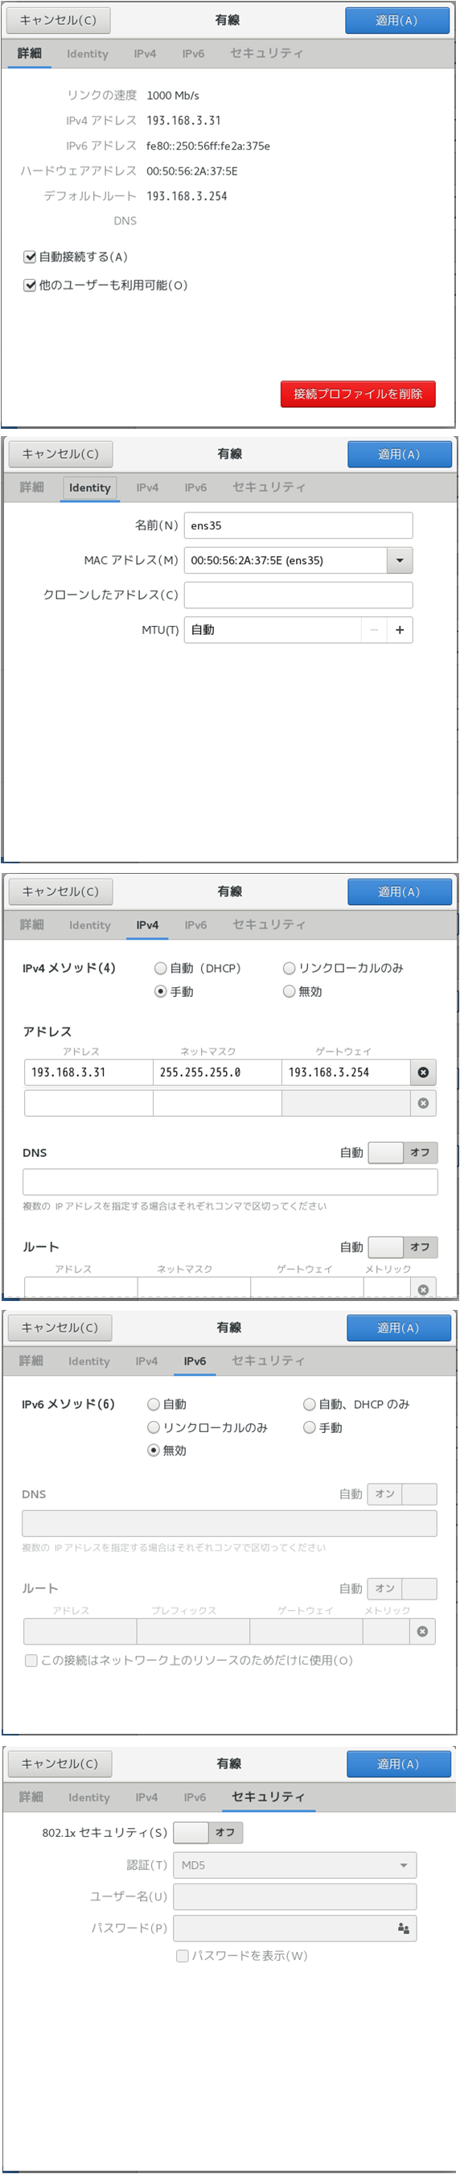The width and height of the screenshot is (460, 2174).
Task: Delete the empty second IPv4 address row
Action: click(423, 1102)
